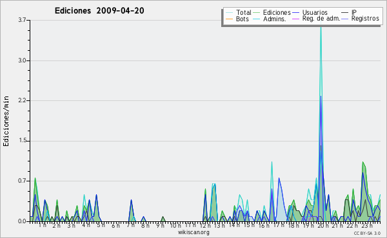
Task: Click the 12 h marker on time axis
Action: (205, 225)
